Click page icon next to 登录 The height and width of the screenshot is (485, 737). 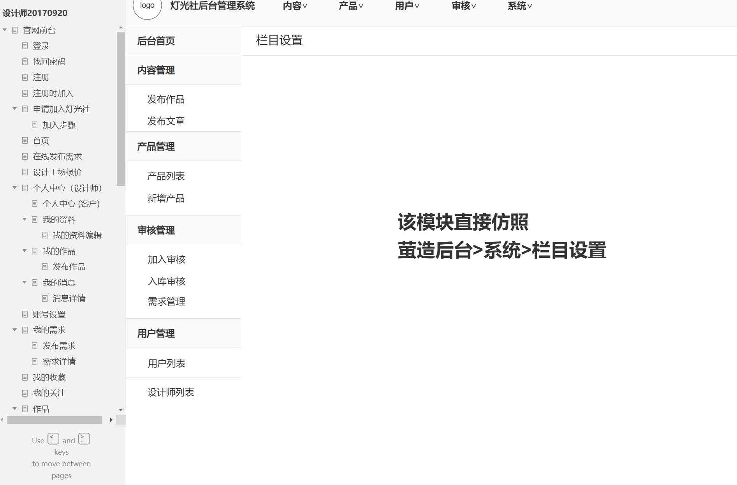click(25, 46)
